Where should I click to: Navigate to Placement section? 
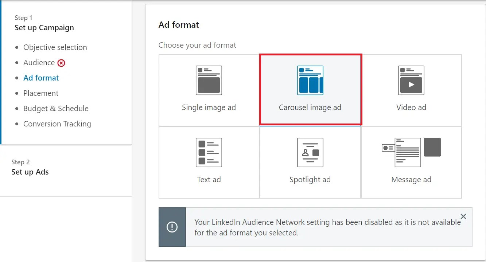coord(41,93)
